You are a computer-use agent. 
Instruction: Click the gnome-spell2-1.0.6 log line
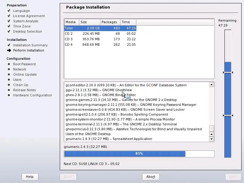coord(117,115)
